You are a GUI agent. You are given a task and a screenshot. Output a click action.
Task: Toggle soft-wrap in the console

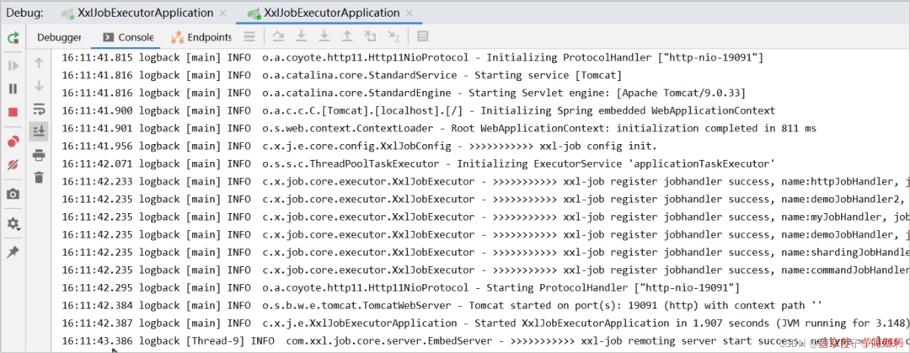tap(39, 110)
